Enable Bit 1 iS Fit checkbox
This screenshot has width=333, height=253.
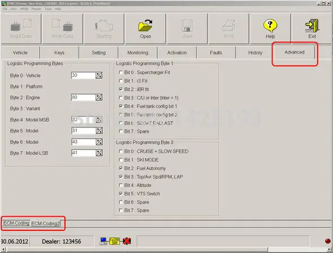(x=120, y=81)
